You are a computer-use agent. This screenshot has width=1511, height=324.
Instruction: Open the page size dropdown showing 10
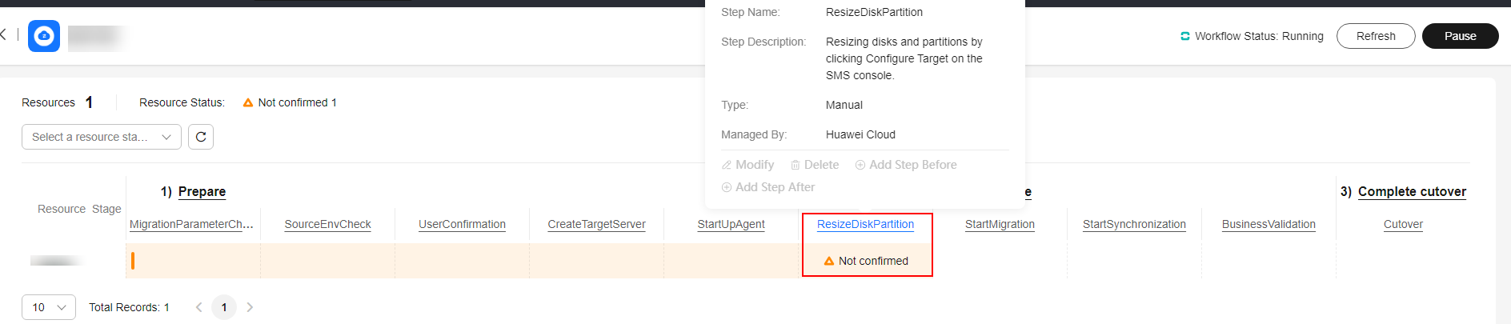[49, 307]
